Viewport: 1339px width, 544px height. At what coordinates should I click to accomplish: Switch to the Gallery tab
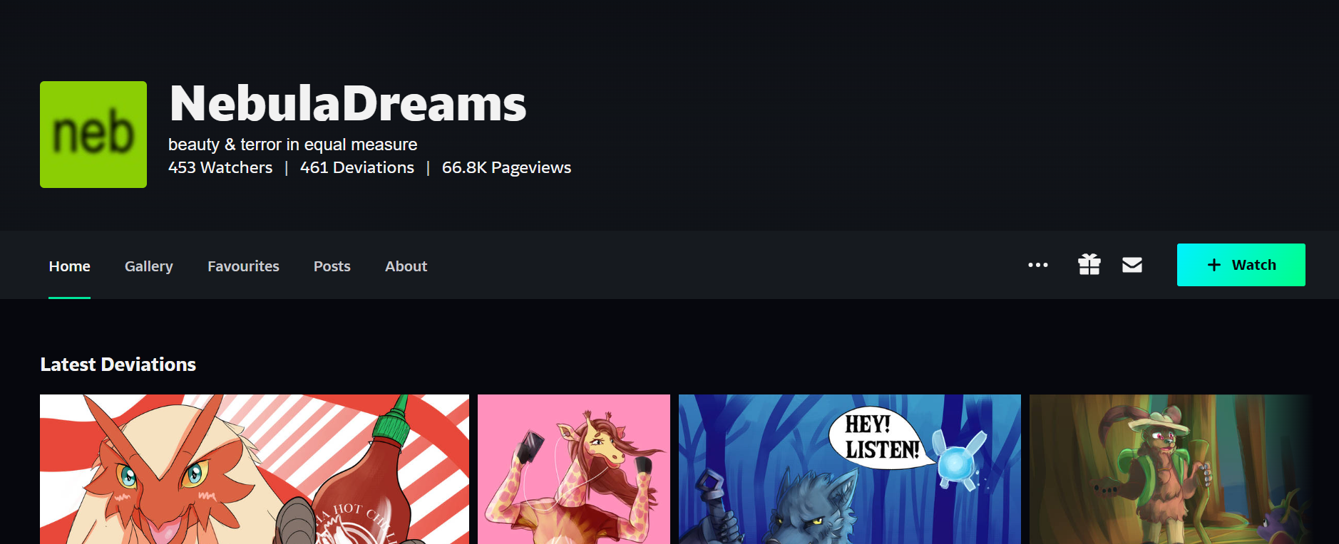(x=148, y=266)
